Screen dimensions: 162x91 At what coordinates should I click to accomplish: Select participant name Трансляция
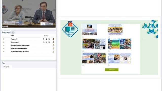click(x=15, y=42)
